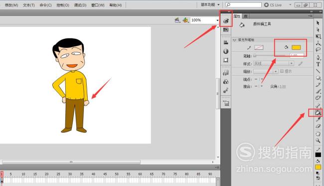Select the Lasso tool

(x=318, y=49)
